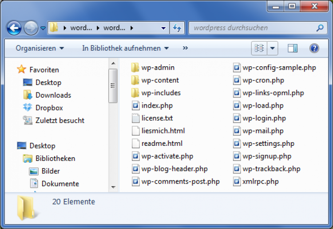Show hidden toolbar items with chevron
The image size is (333, 229).
[x=185, y=48]
